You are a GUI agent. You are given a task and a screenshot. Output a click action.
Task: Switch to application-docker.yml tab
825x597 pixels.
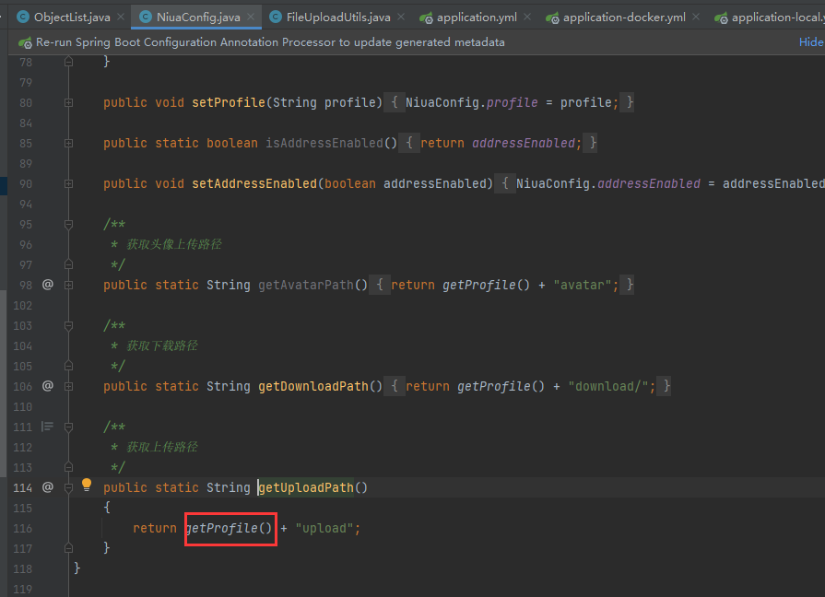(x=624, y=18)
